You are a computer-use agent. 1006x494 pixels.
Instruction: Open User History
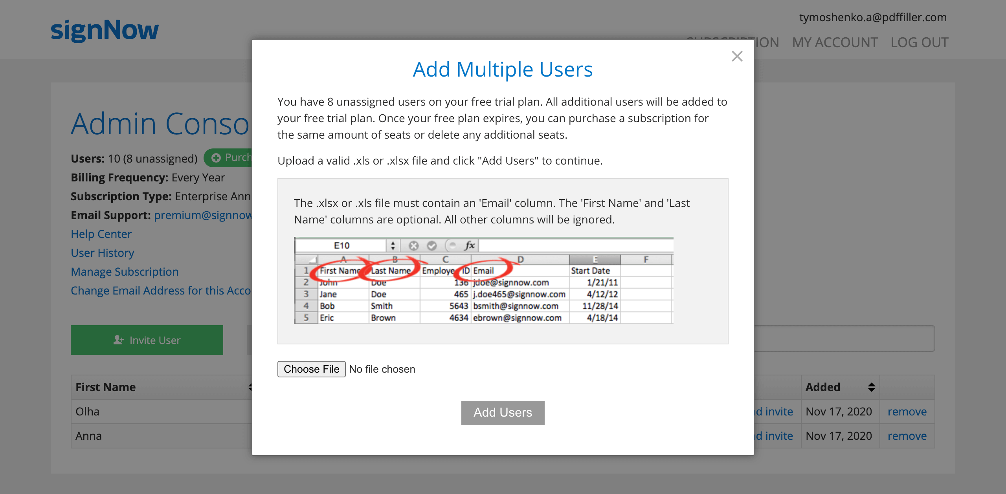[102, 252]
